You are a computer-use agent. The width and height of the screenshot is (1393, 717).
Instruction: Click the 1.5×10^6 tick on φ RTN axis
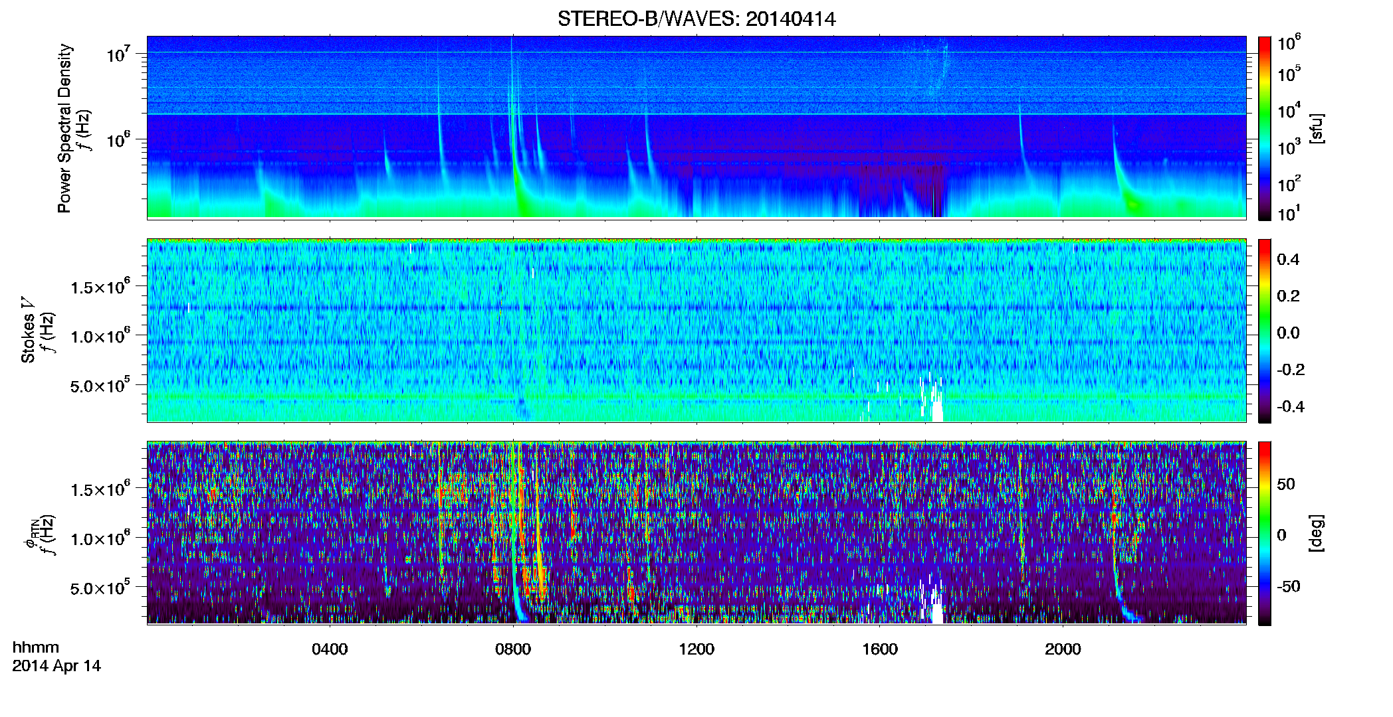pyautogui.click(x=100, y=489)
